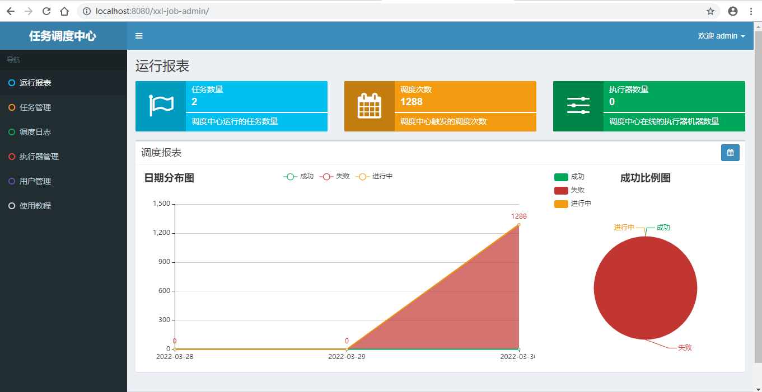
Task: Reload the page with refresh icon
Action: tap(46, 11)
